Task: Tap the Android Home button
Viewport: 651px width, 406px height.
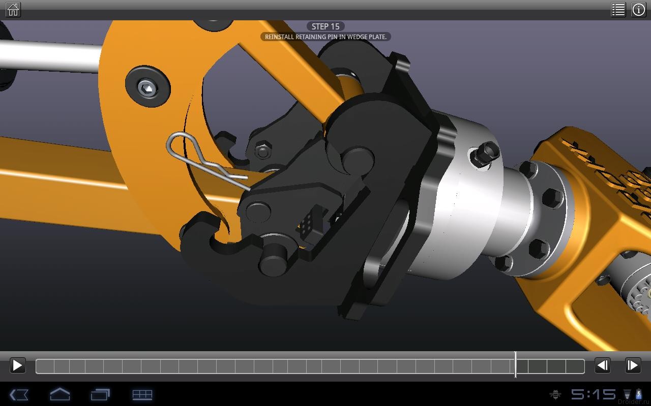Action: coord(60,395)
